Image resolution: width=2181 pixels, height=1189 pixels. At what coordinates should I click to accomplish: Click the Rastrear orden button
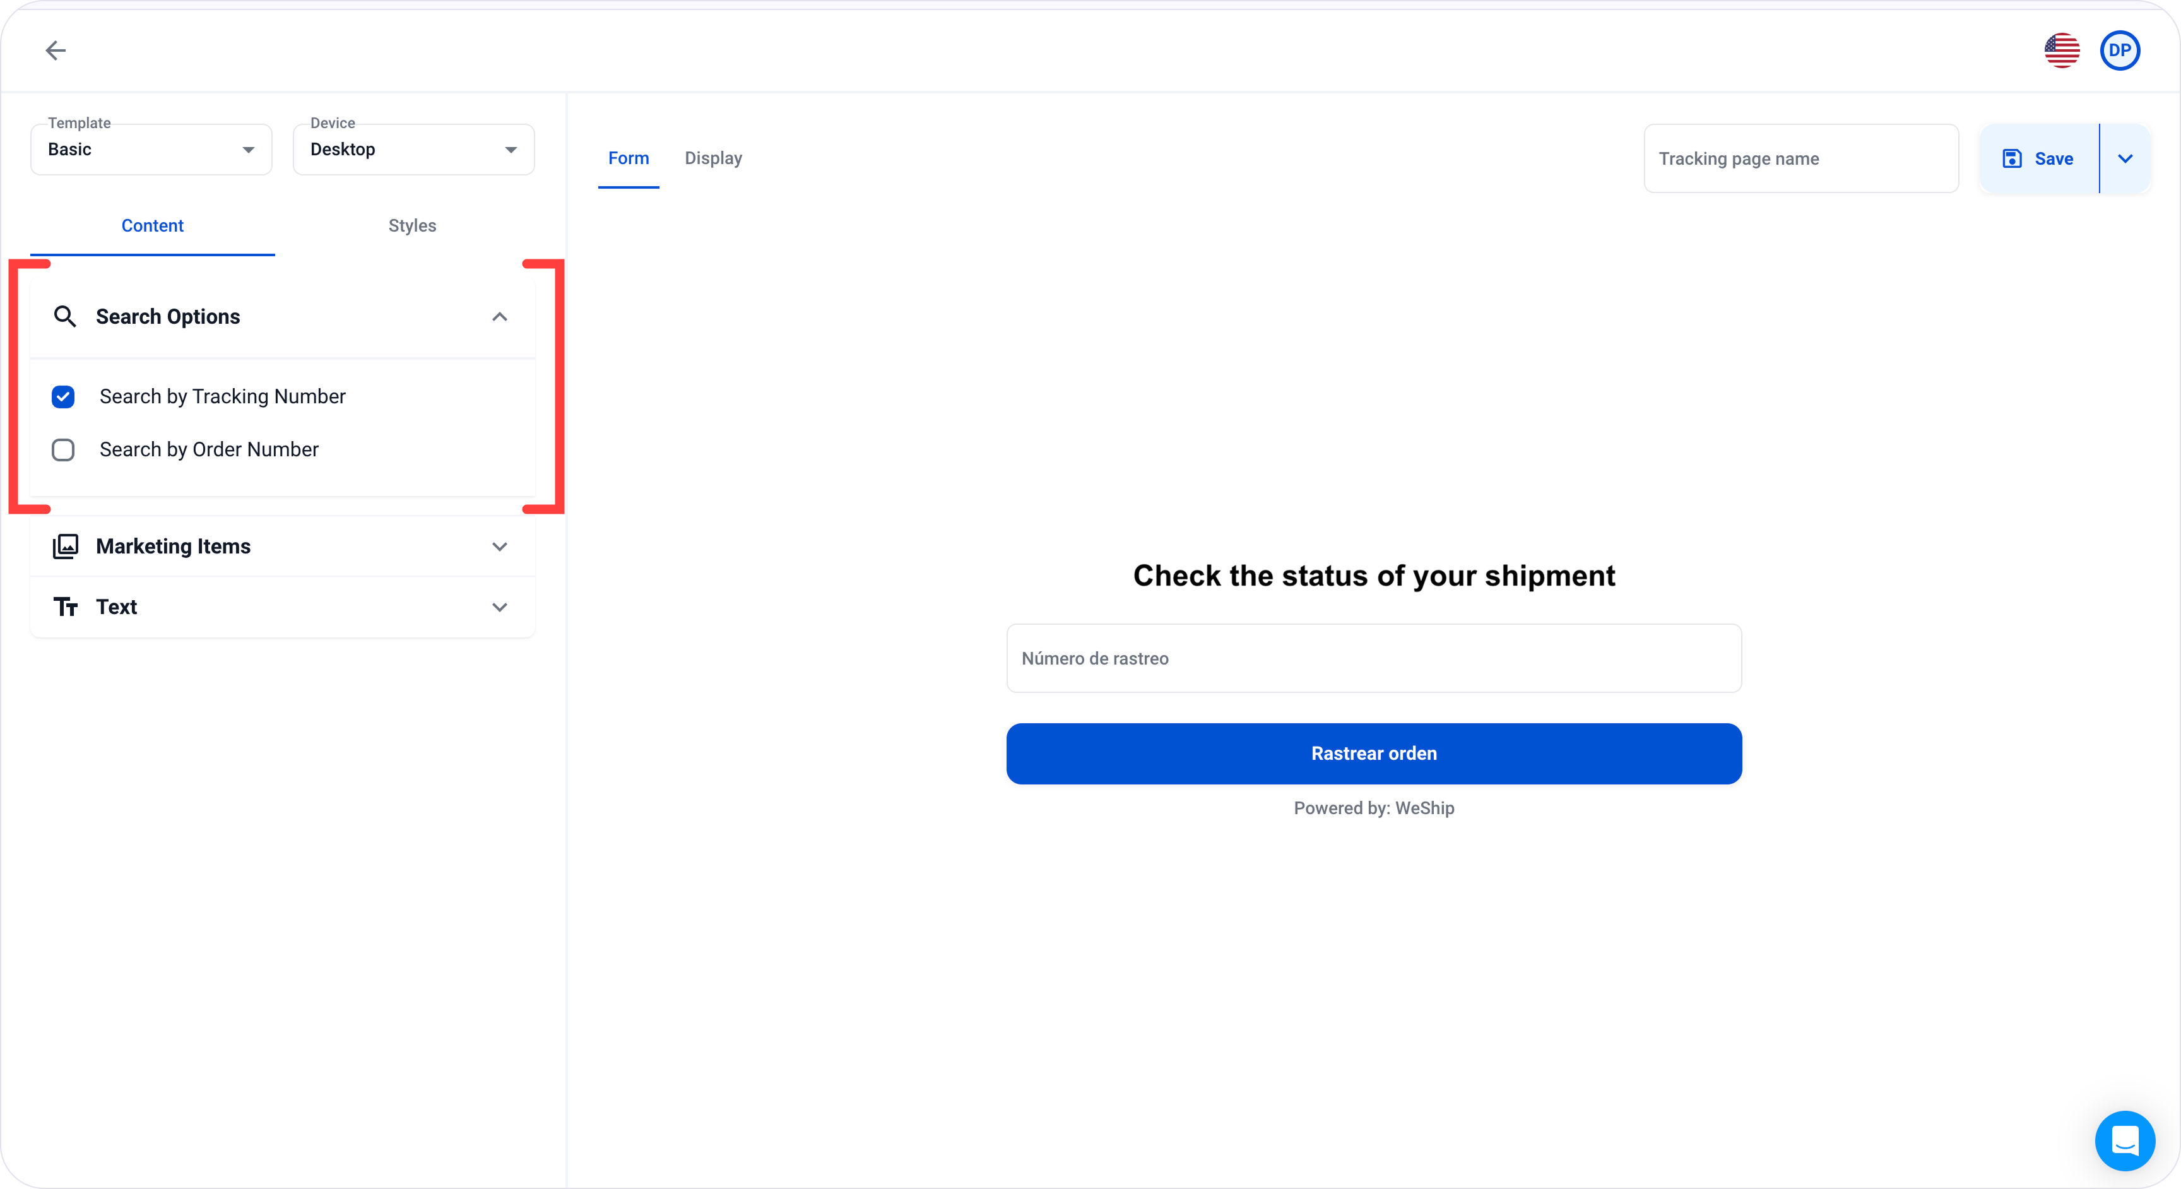coord(1374,754)
